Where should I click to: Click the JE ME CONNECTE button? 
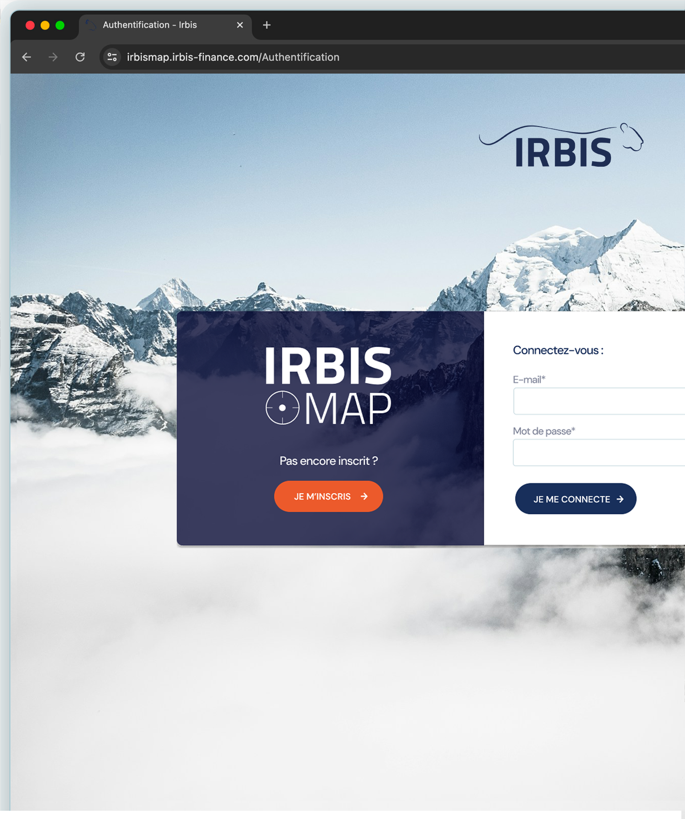click(x=575, y=499)
